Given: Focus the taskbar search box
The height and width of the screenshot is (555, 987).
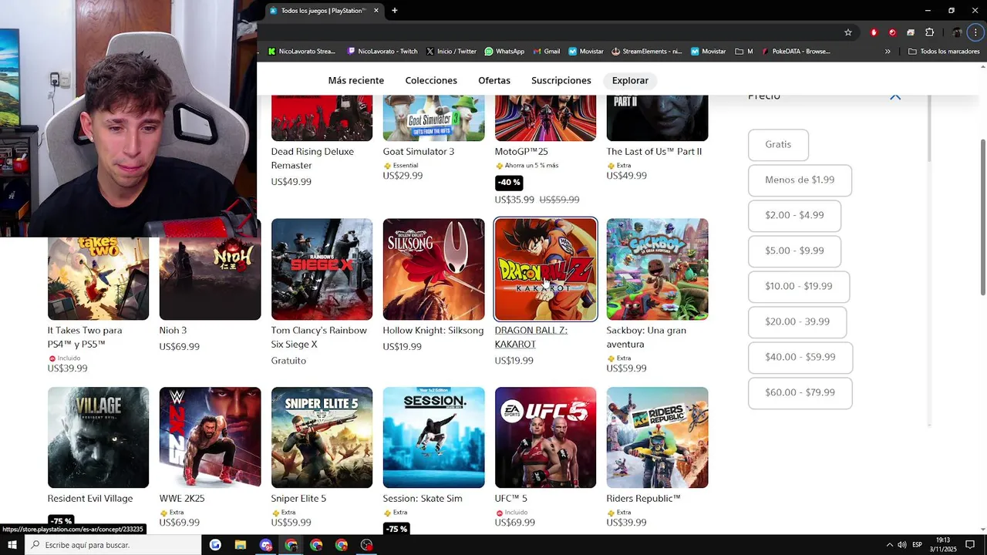Looking at the screenshot, I should click(113, 545).
